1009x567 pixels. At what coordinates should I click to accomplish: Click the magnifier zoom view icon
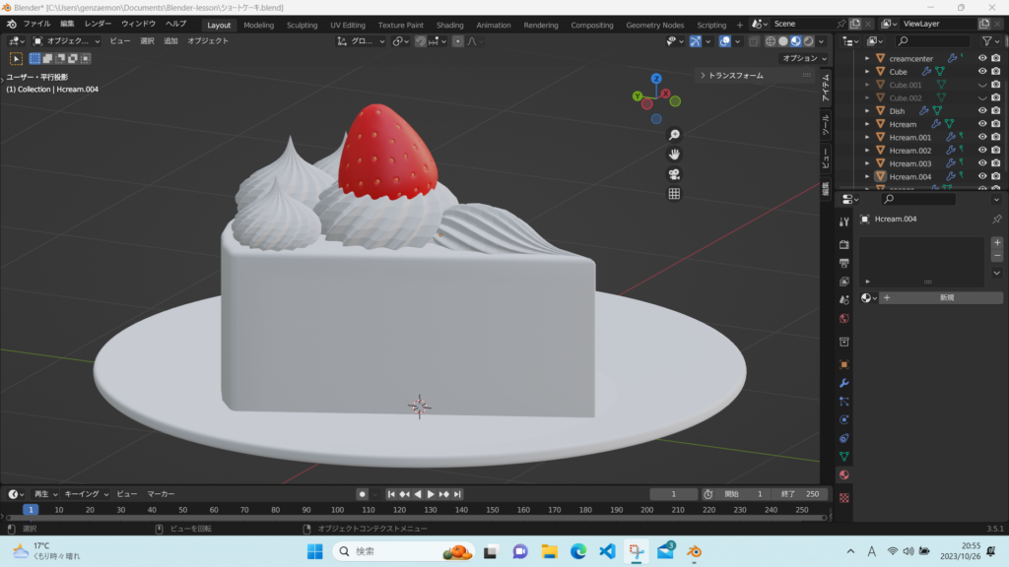click(674, 135)
